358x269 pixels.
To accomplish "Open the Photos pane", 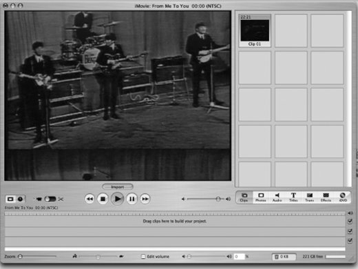I will tap(261, 197).
